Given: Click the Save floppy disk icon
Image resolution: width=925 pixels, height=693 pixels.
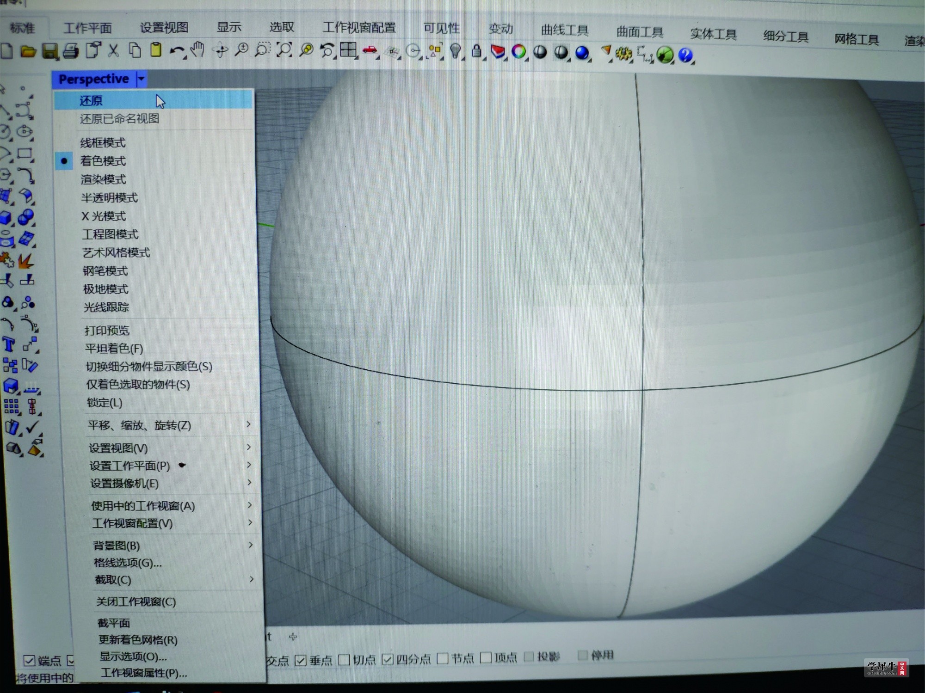Looking at the screenshot, I should click(x=50, y=51).
